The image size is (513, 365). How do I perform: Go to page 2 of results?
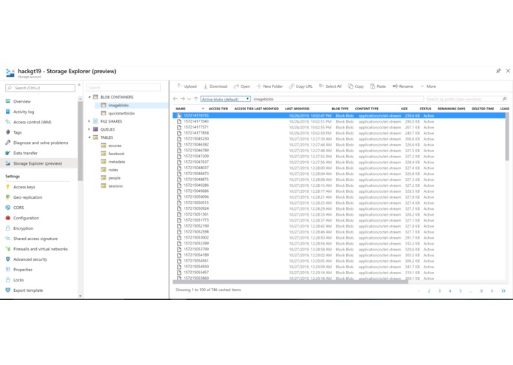(429, 291)
